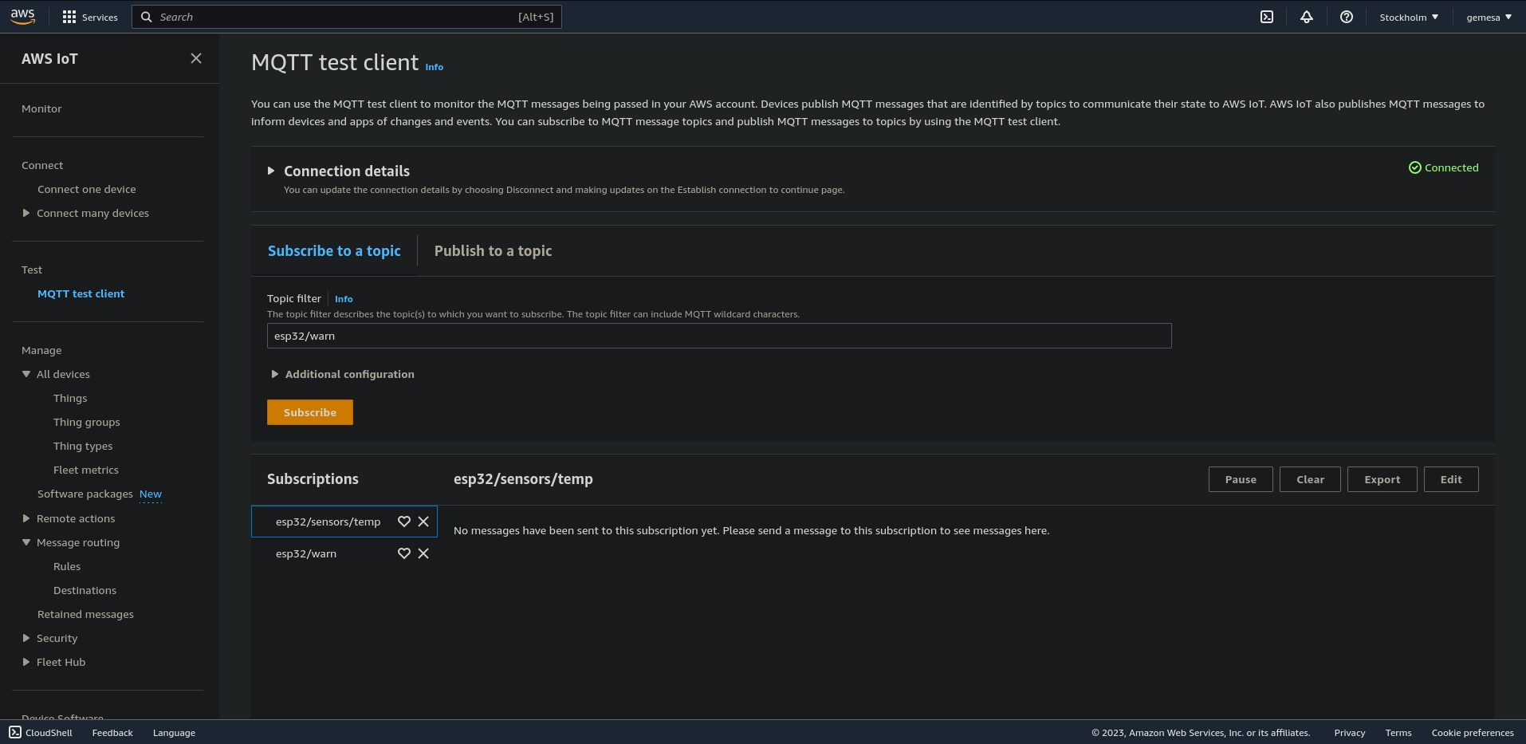
Task: Open Language selector in footer
Action: (174, 733)
